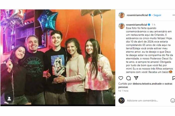The width and height of the screenshot is (175, 116).
Task: View the outras pessoas likes list
Action: (x=145, y=85)
